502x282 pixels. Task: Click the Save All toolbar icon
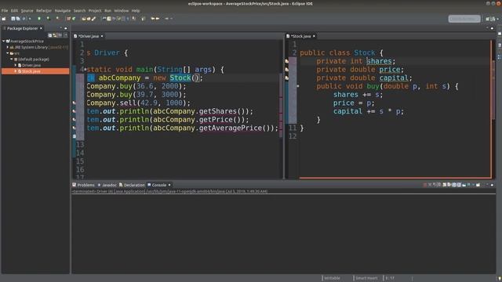18,19
